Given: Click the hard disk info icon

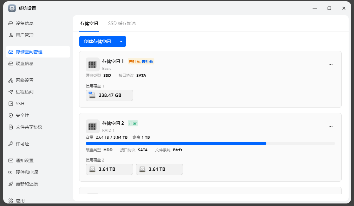Looking at the screenshot, I should coord(11,64).
